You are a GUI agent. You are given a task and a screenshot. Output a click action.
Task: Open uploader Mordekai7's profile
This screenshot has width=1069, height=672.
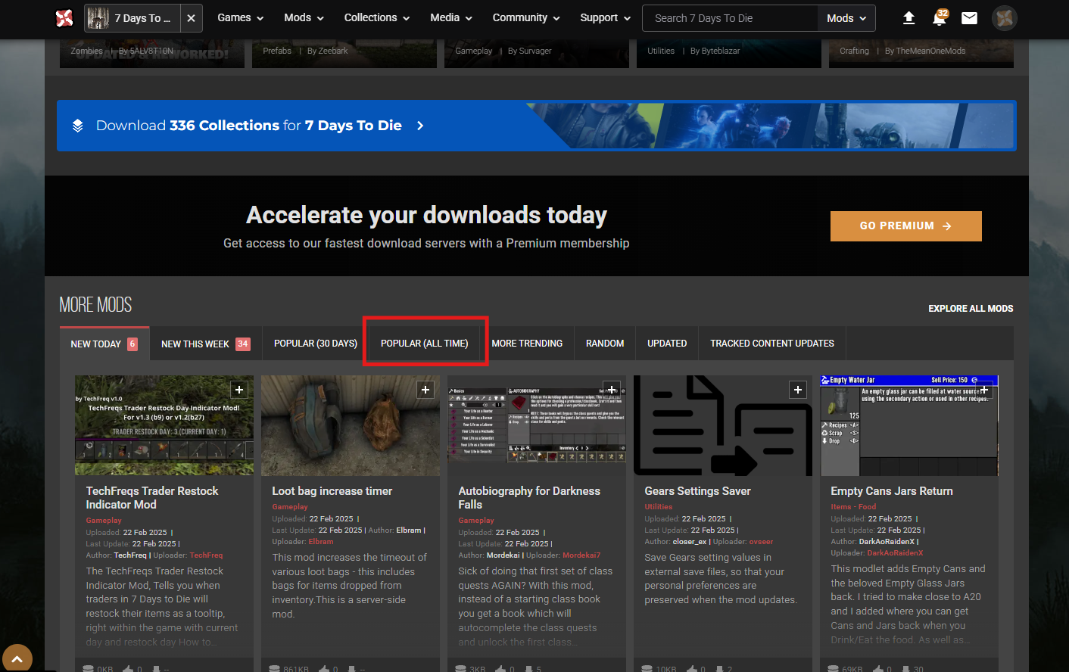point(581,555)
